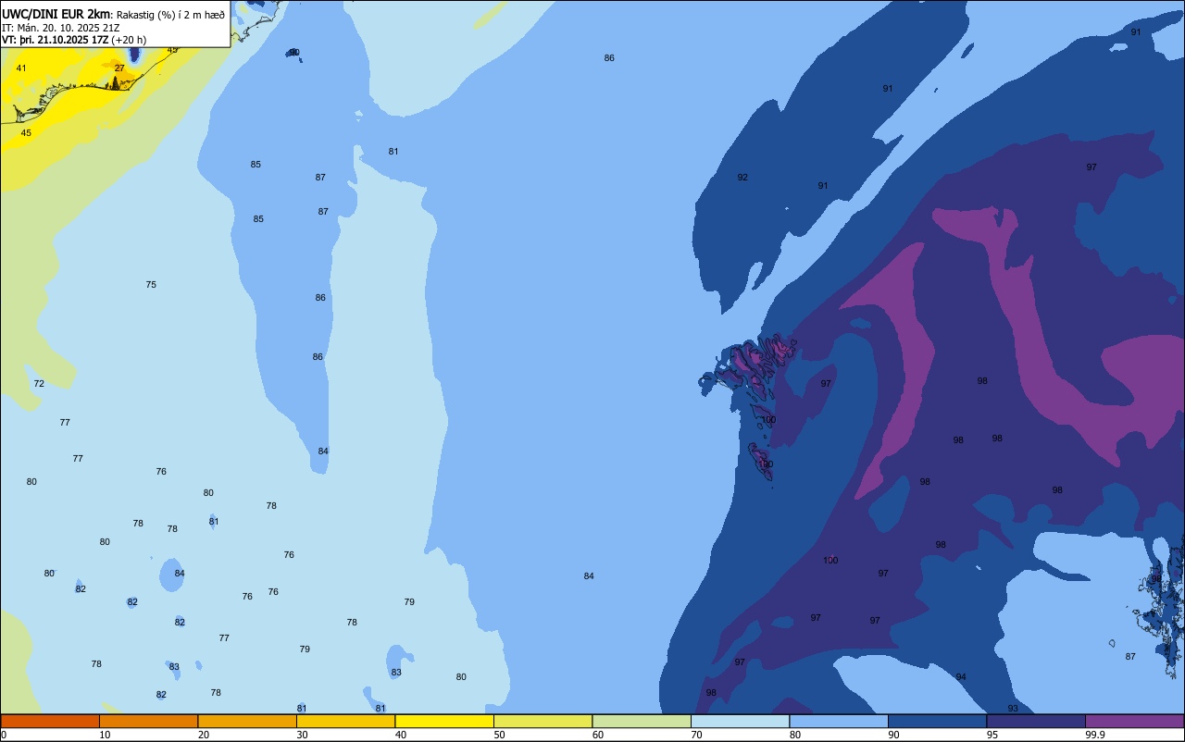Screen dimensions: 1185x742
Task: Select the 'IT: Mán. 20. 10. 2025 21Z' line
Action: [x=60, y=28]
